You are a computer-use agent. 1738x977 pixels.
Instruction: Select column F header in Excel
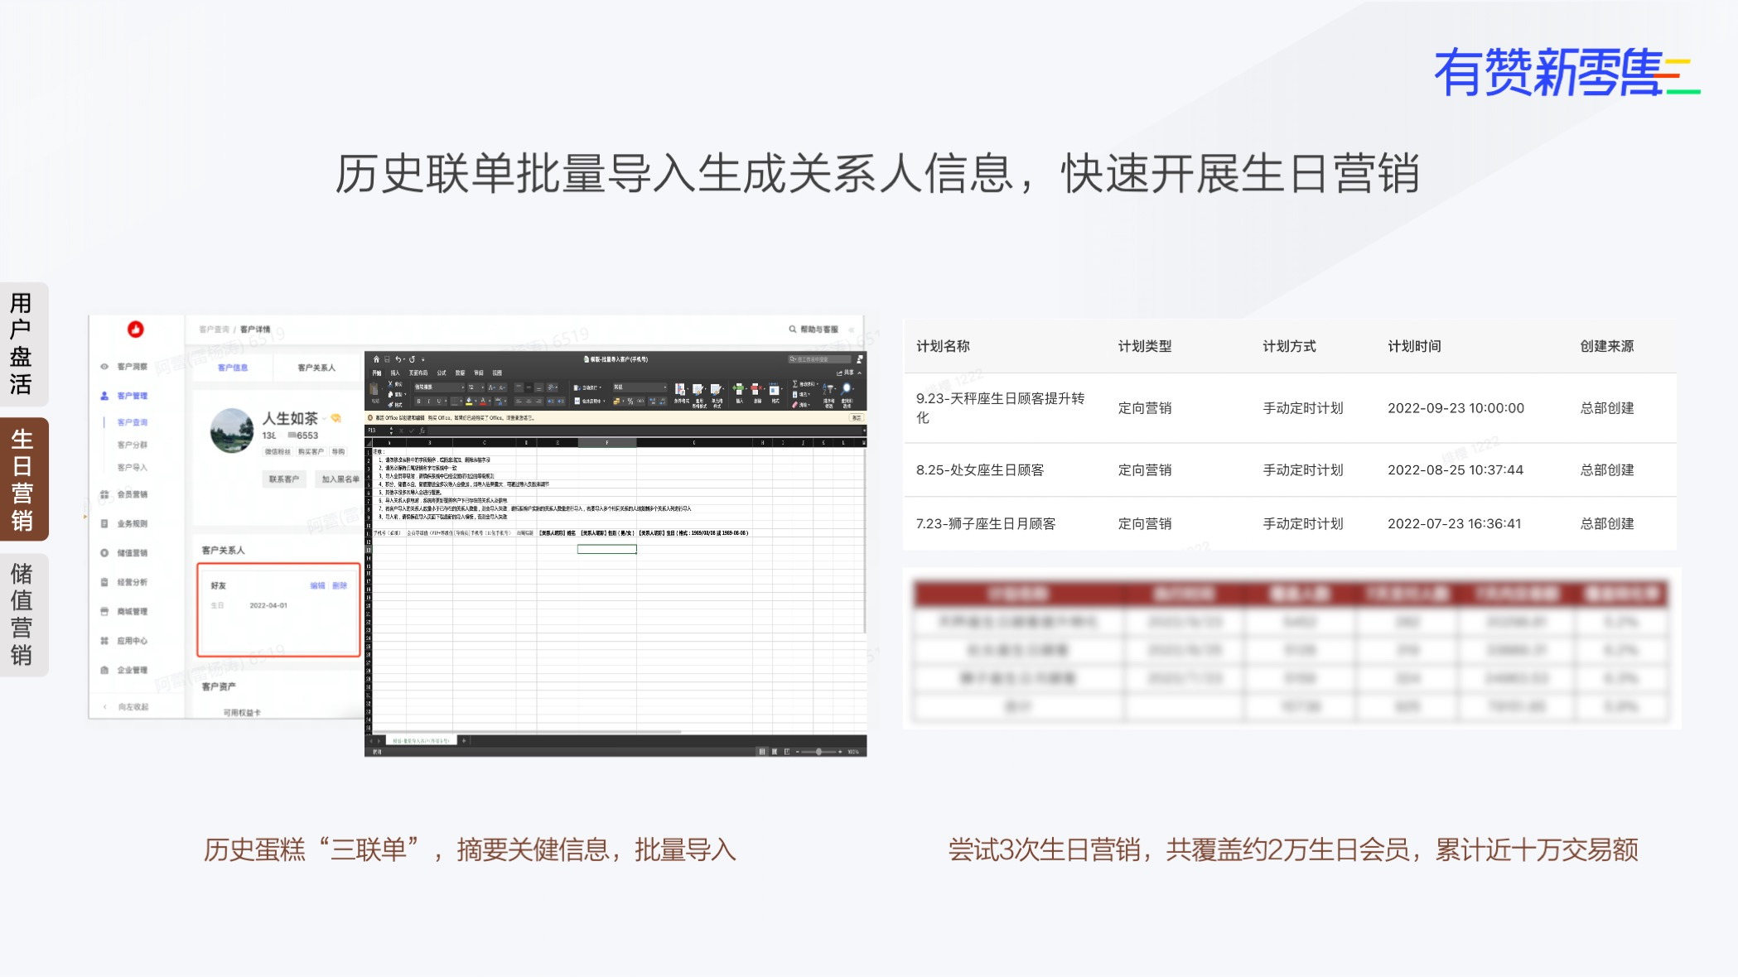tap(607, 442)
